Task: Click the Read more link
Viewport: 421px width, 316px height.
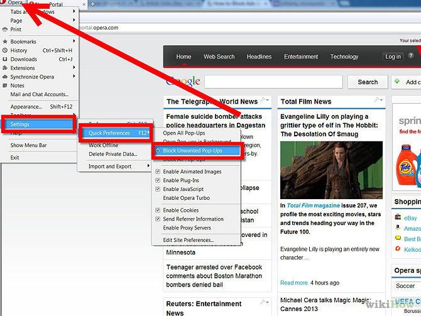Action: 294,283
